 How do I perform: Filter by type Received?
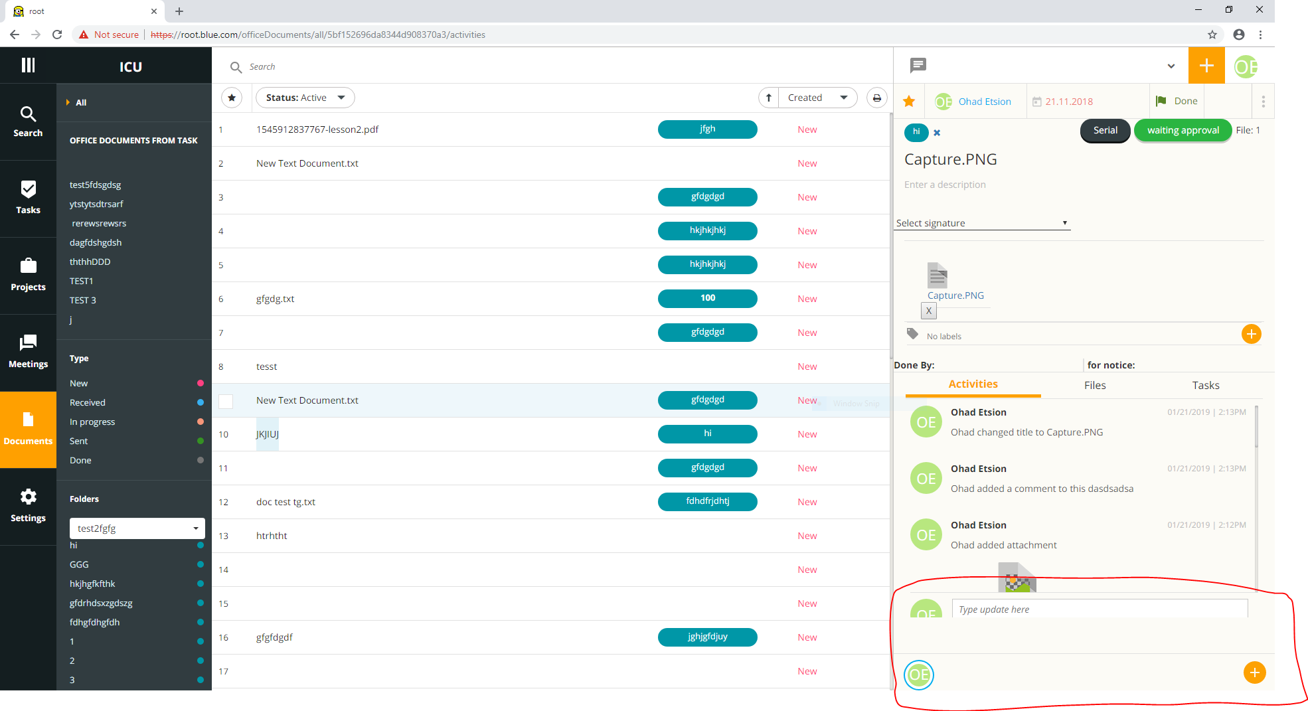87,403
